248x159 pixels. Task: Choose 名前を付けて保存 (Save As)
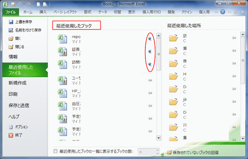coord(25,30)
